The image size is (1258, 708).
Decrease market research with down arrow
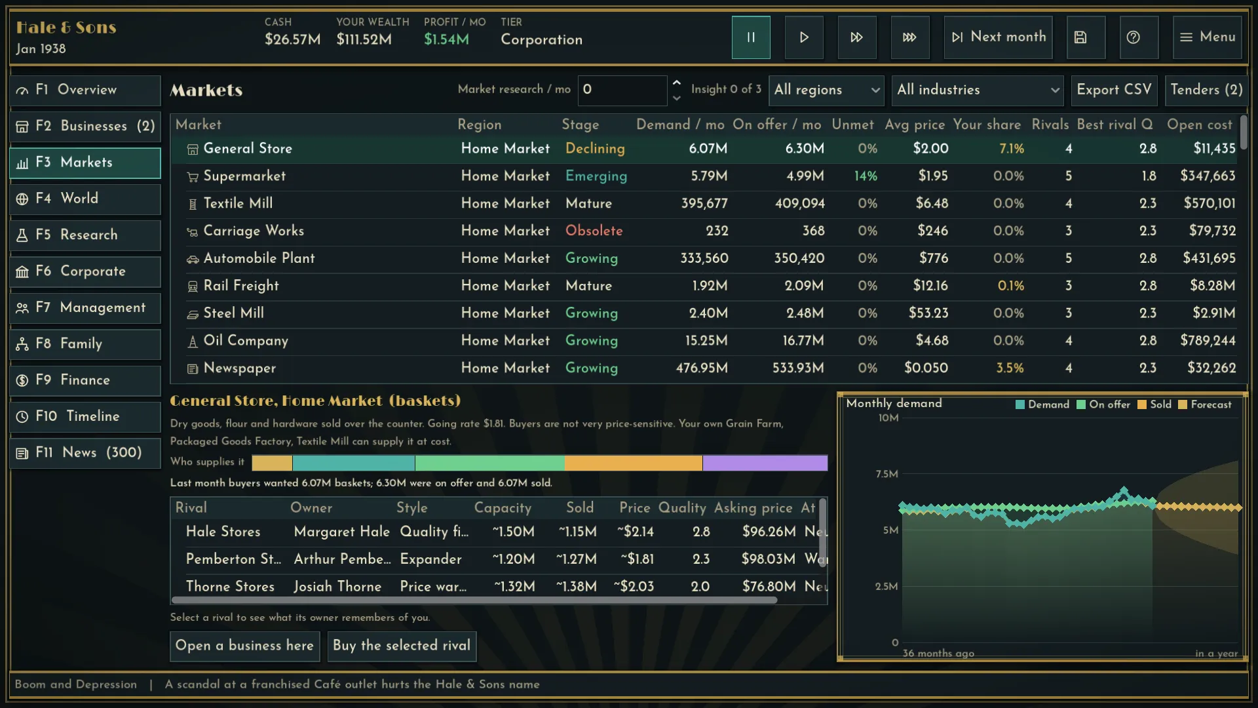click(677, 98)
